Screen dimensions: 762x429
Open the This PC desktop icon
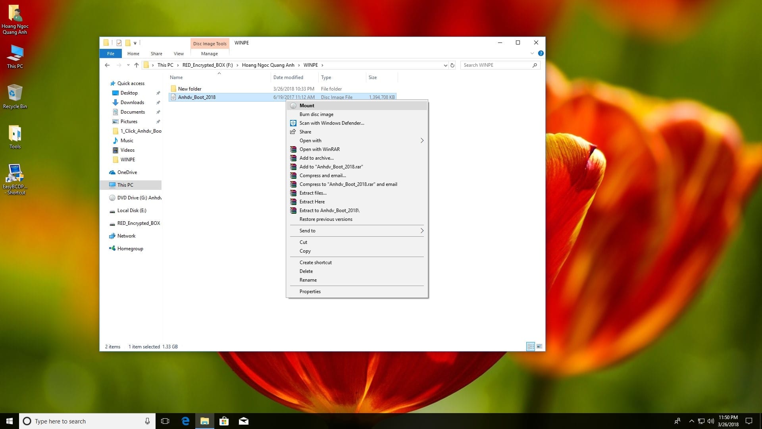15,57
